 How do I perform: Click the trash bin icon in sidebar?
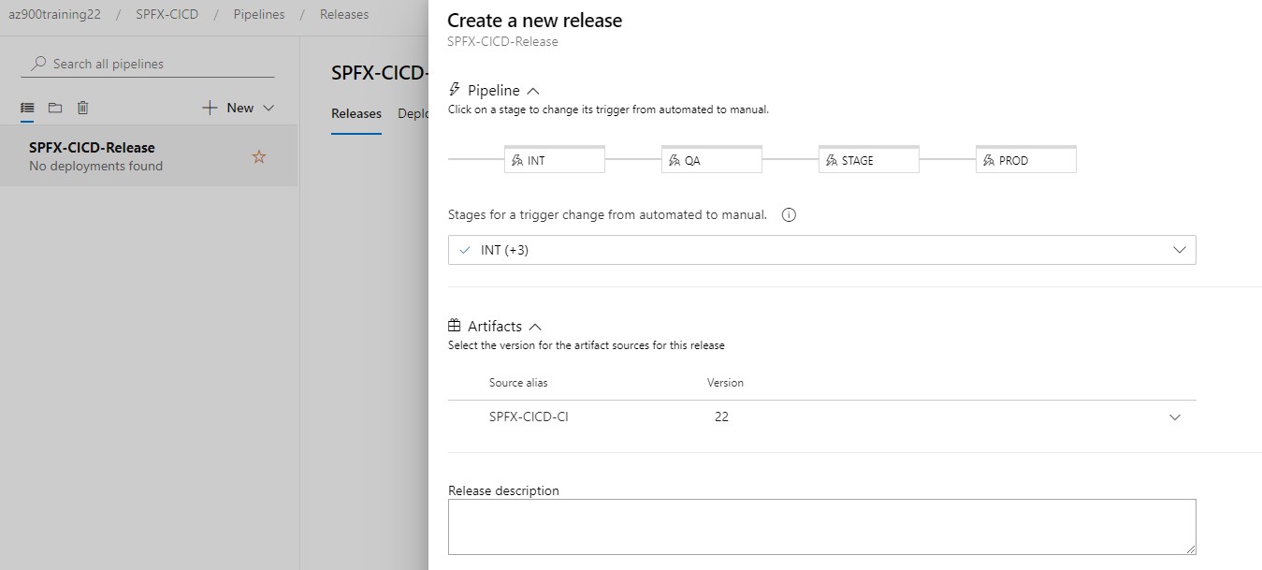(82, 109)
